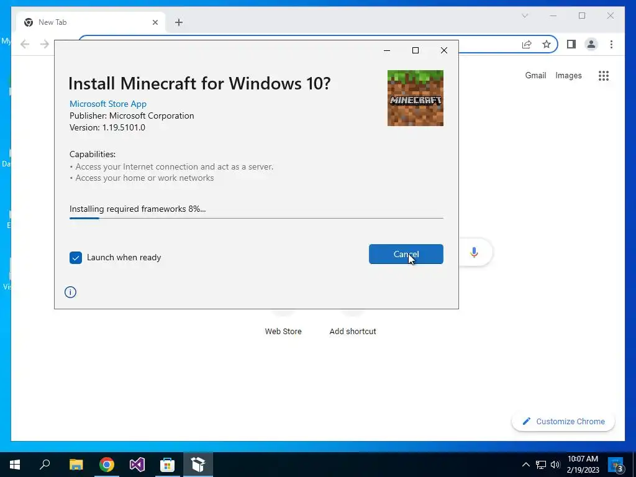This screenshot has height=477, width=636.
Task: Uncheck Launch when ready checkbox
Action: [75, 258]
